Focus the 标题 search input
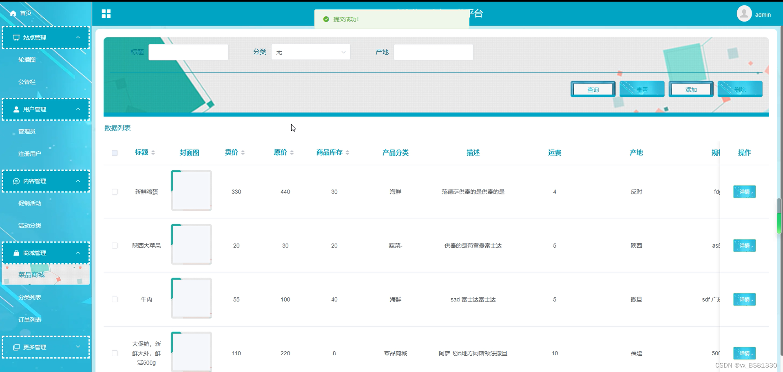The height and width of the screenshot is (372, 783). tap(188, 52)
